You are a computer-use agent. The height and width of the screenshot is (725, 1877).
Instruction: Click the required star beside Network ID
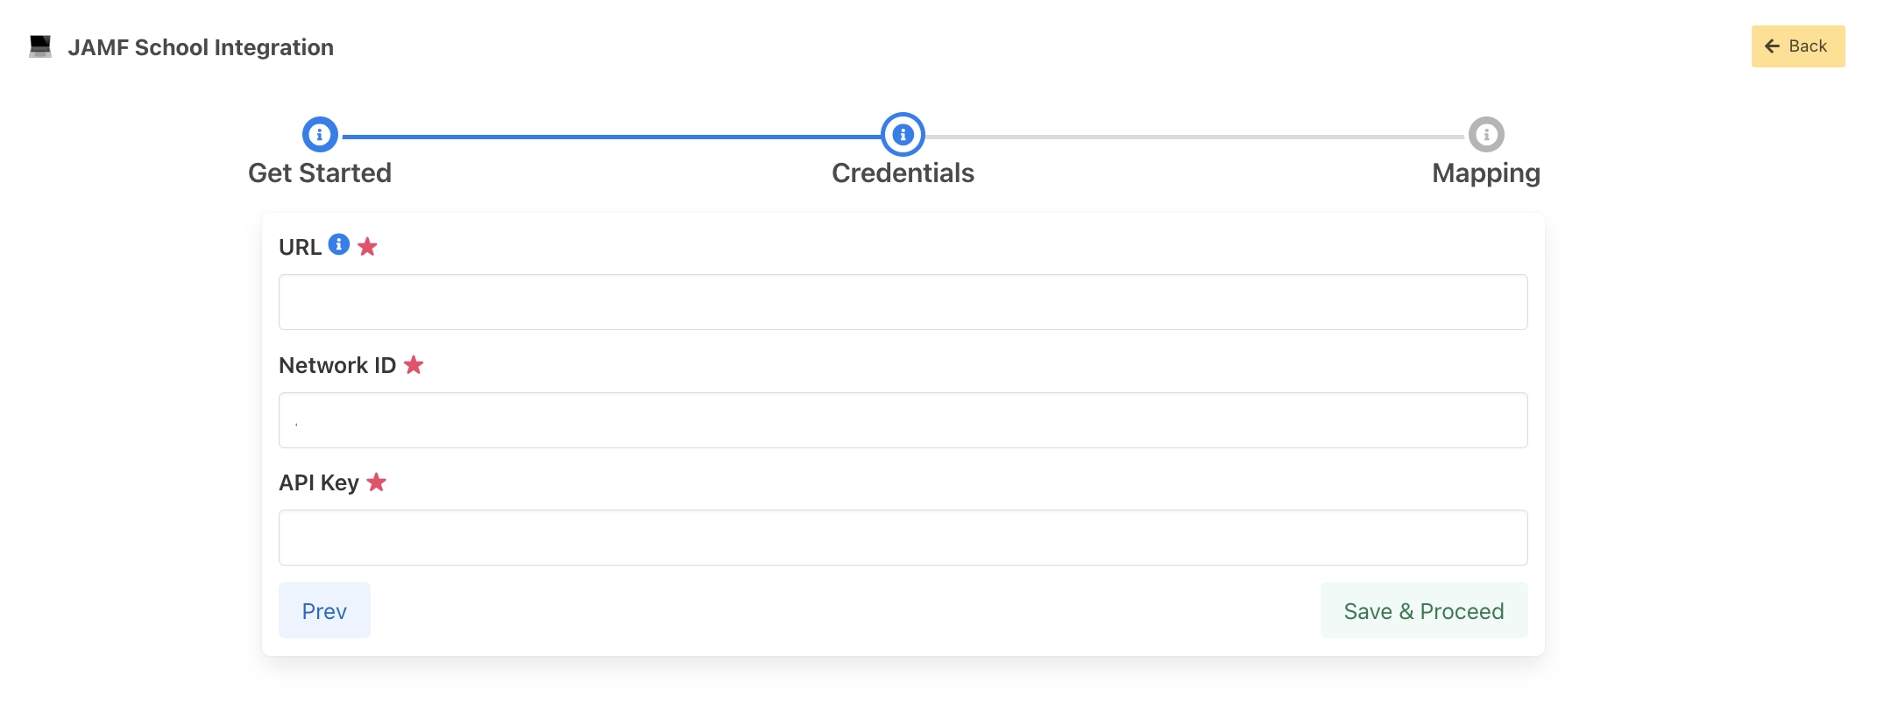point(414,365)
